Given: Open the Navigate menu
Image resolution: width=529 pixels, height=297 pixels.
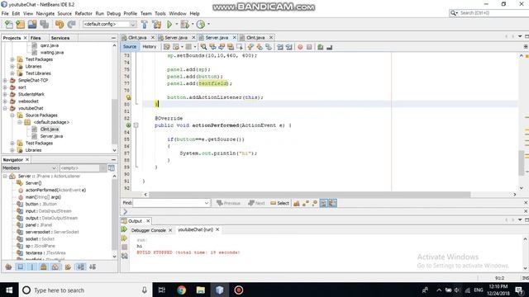Looking at the screenshot, I should click(x=45, y=13).
